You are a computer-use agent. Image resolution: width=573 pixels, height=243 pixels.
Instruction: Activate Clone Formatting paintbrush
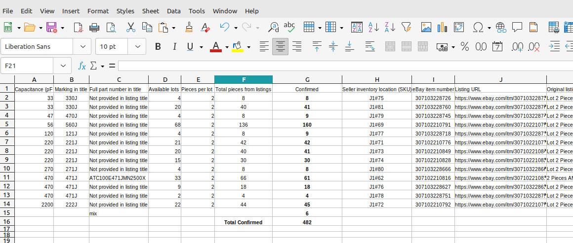(x=189, y=28)
